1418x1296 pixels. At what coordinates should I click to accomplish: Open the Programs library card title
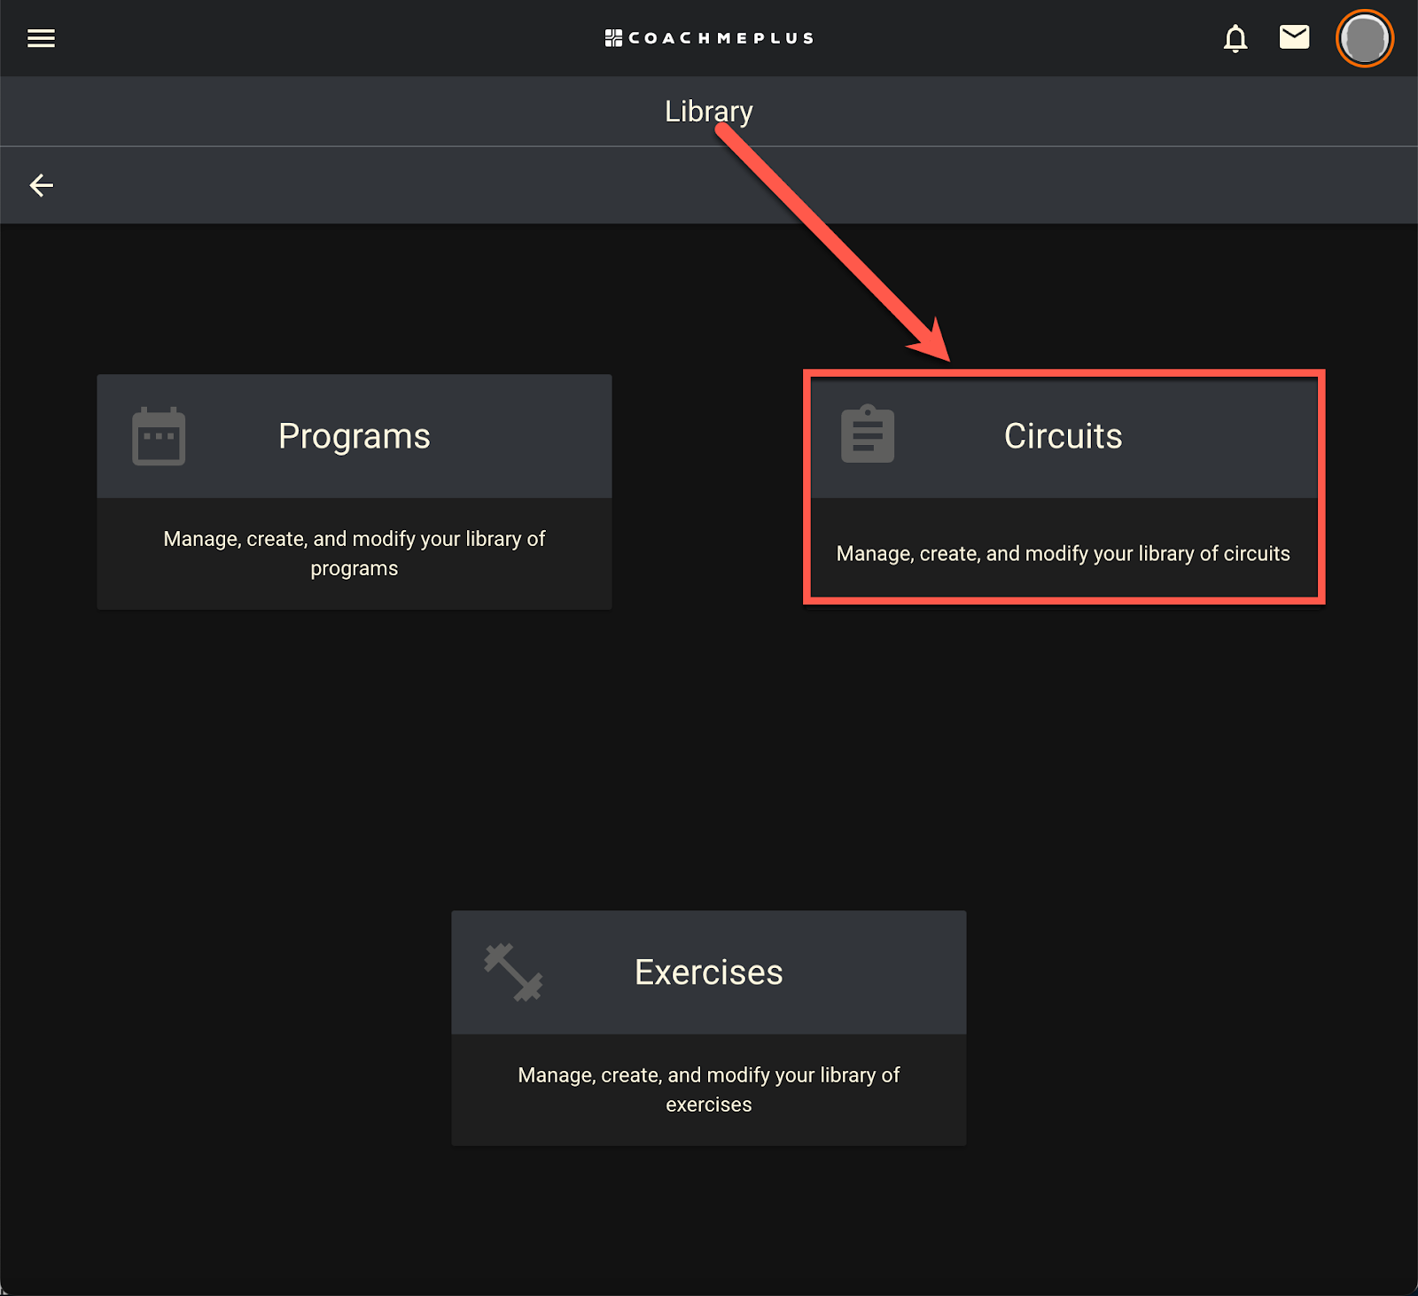coord(354,436)
